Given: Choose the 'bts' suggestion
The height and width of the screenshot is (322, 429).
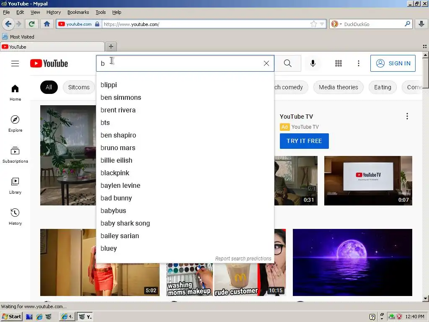Looking at the screenshot, I should [x=185, y=123].
